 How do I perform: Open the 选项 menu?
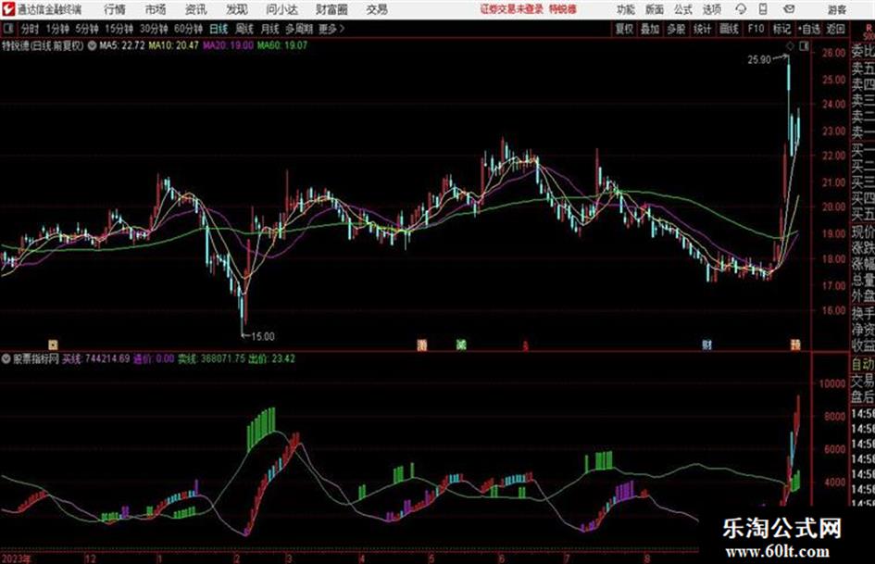(x=712, y=9)
